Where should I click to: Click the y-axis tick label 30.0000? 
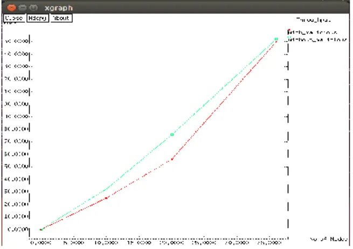[x=17, y=191]
